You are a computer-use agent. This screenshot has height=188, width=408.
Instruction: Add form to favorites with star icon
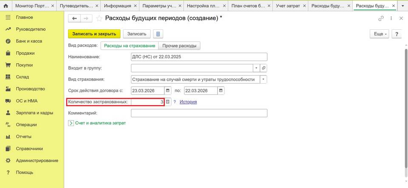(x=99, y=19)
